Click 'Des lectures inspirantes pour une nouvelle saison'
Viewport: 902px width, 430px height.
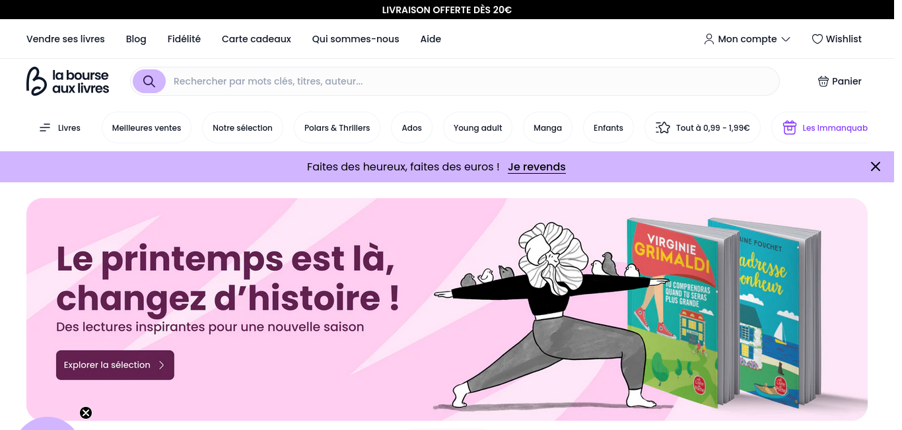click(x=210, y=327)
